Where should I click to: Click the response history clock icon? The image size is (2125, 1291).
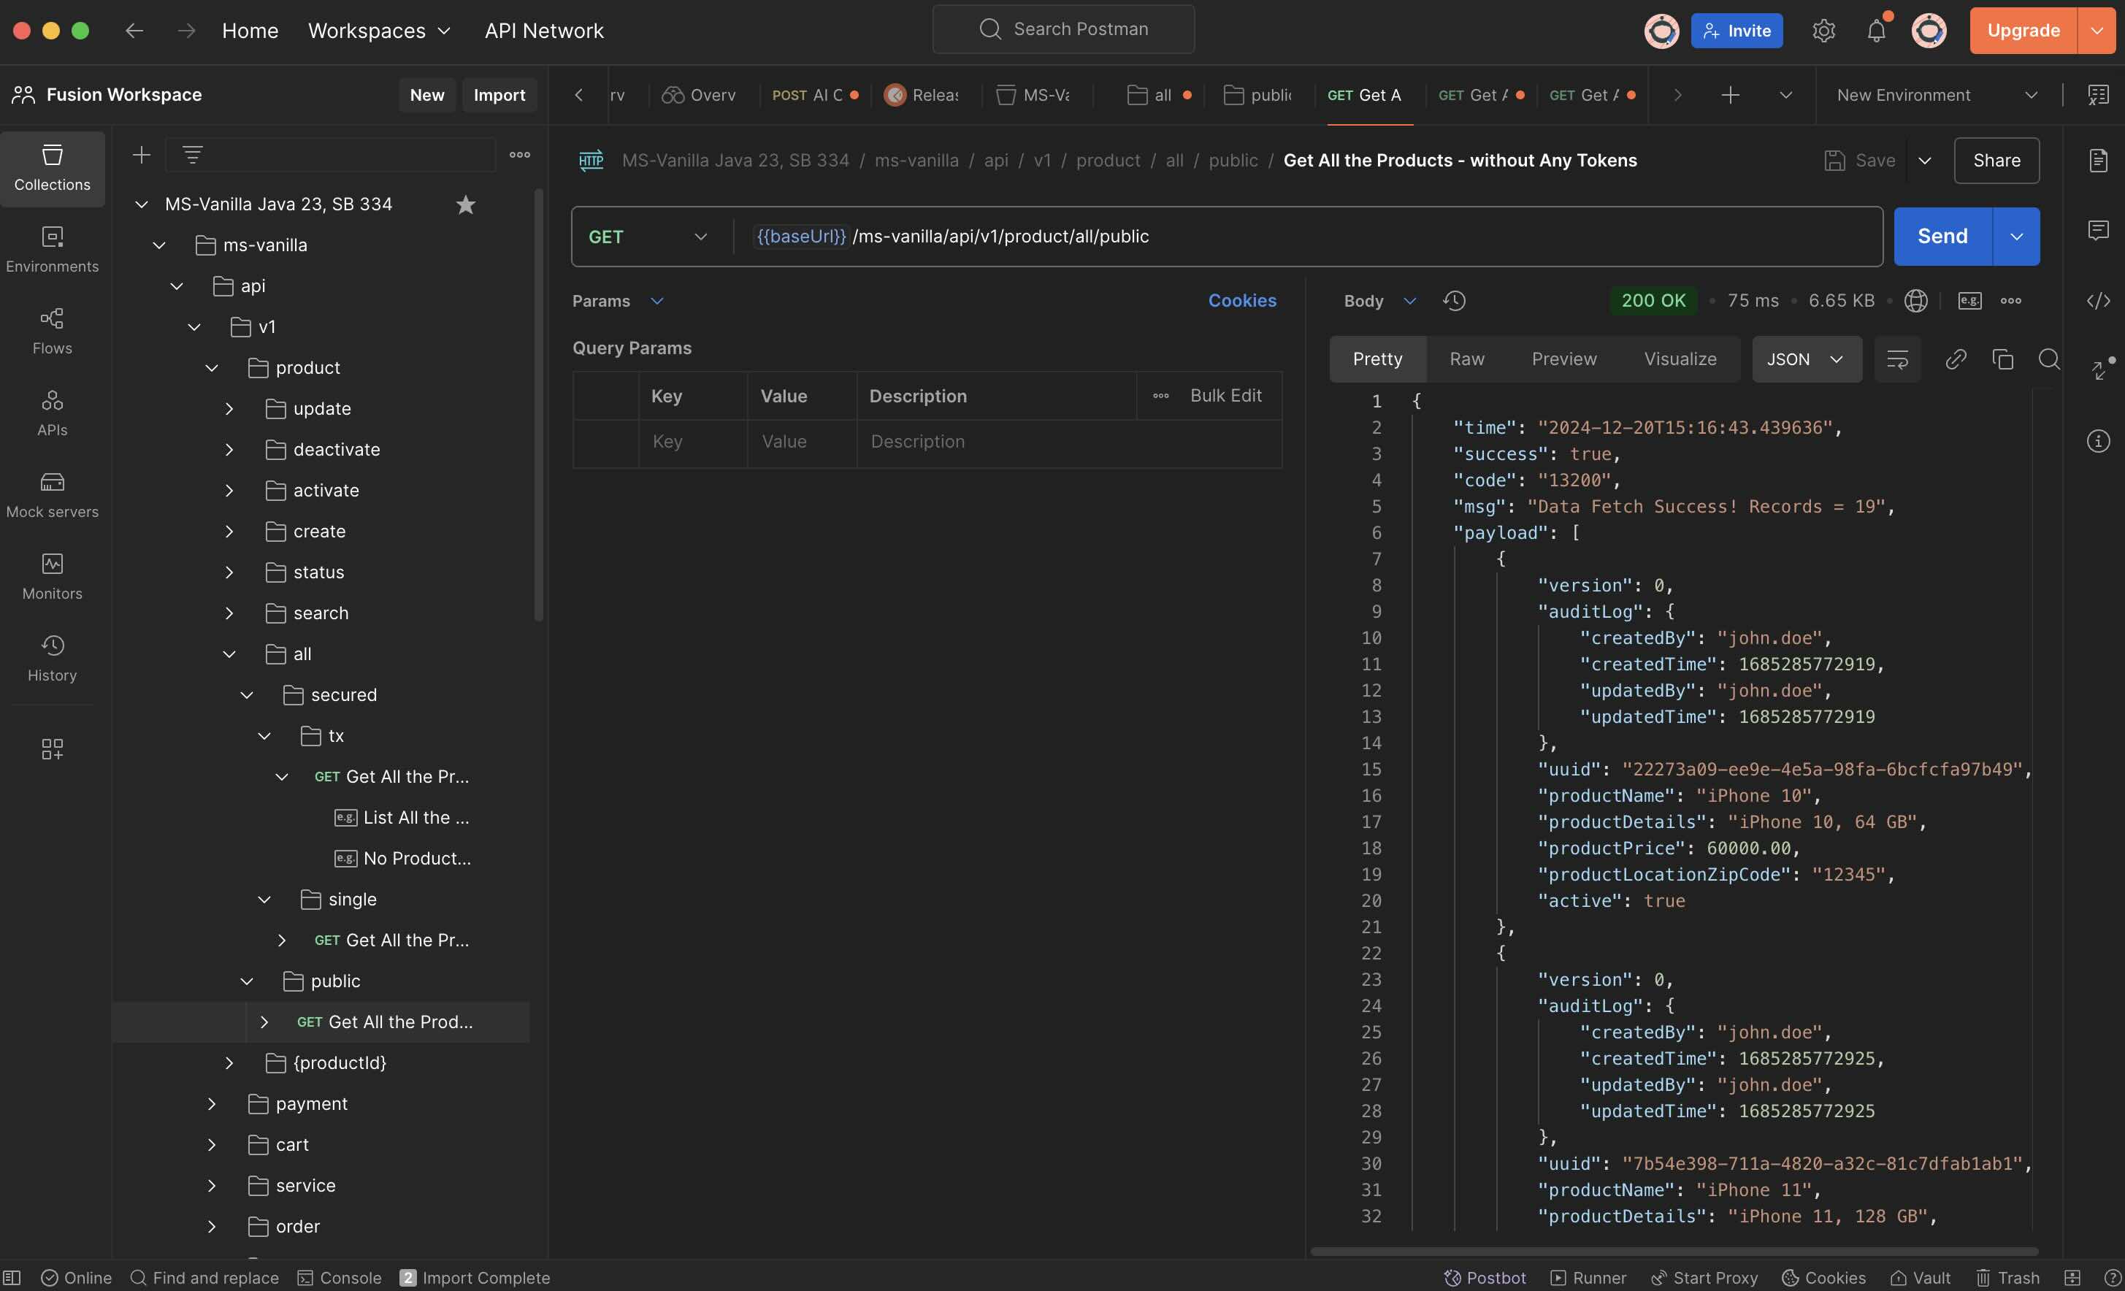click(1454, 301)
